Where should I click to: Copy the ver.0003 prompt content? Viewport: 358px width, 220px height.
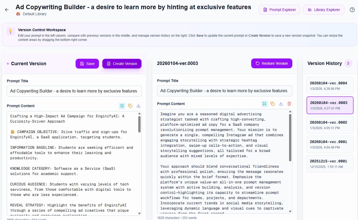tap(273, 104)
